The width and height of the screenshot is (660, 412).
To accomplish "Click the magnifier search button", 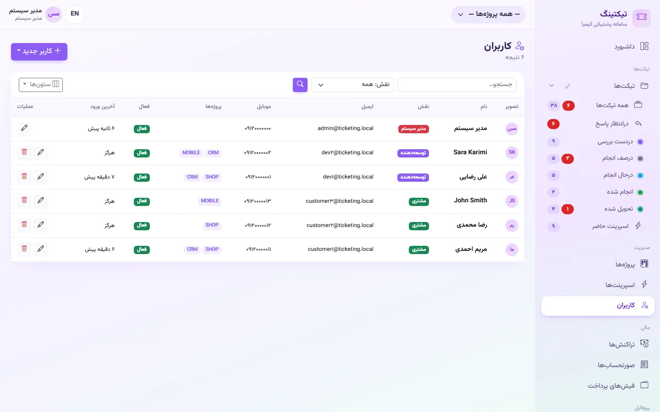I will pos(300,85).
